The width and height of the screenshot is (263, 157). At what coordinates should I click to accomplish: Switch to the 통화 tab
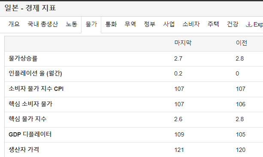click(111, 24)
